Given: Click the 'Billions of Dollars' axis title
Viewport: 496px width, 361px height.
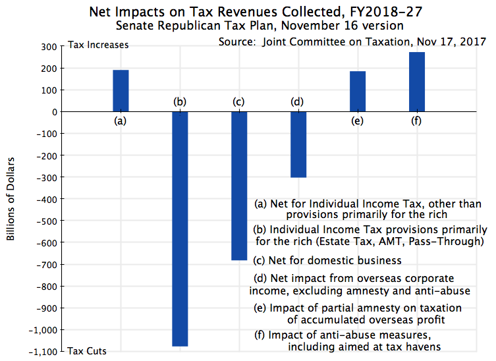Looking at the screenshot, I should coord(11,198).
